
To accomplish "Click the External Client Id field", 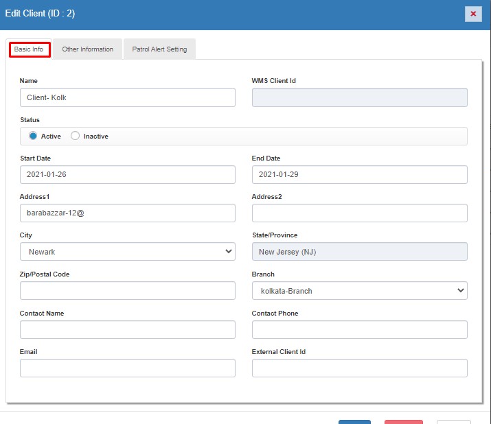I will coord(359,368).
